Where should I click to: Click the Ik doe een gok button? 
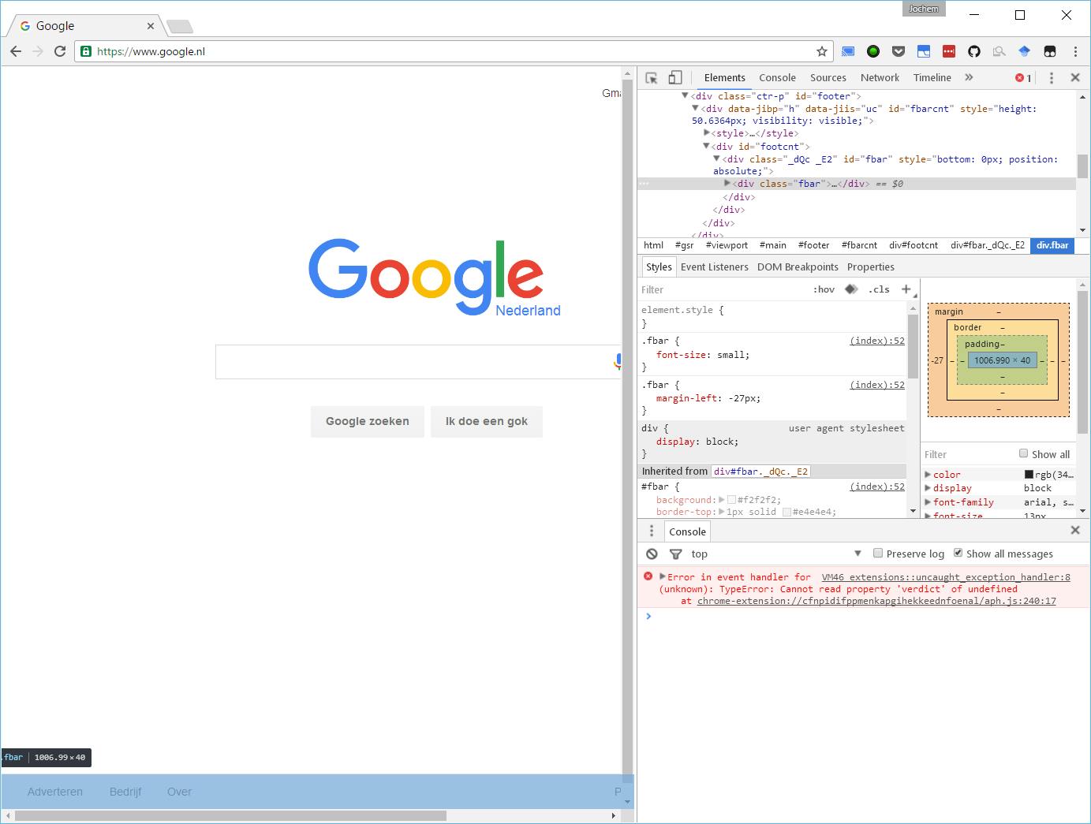coord(487,421)
